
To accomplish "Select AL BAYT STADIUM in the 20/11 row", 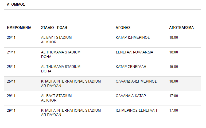I will coord(56,38).
